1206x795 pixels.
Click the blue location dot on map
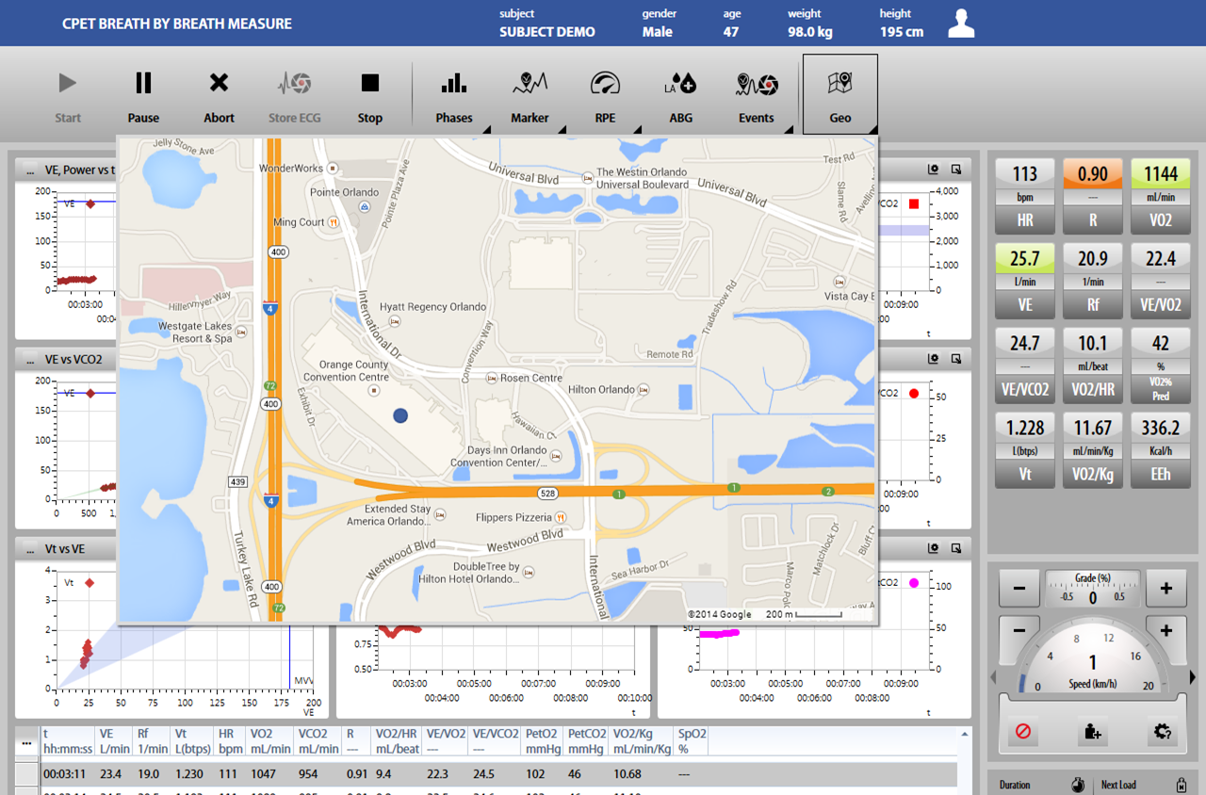pos(400,415)
